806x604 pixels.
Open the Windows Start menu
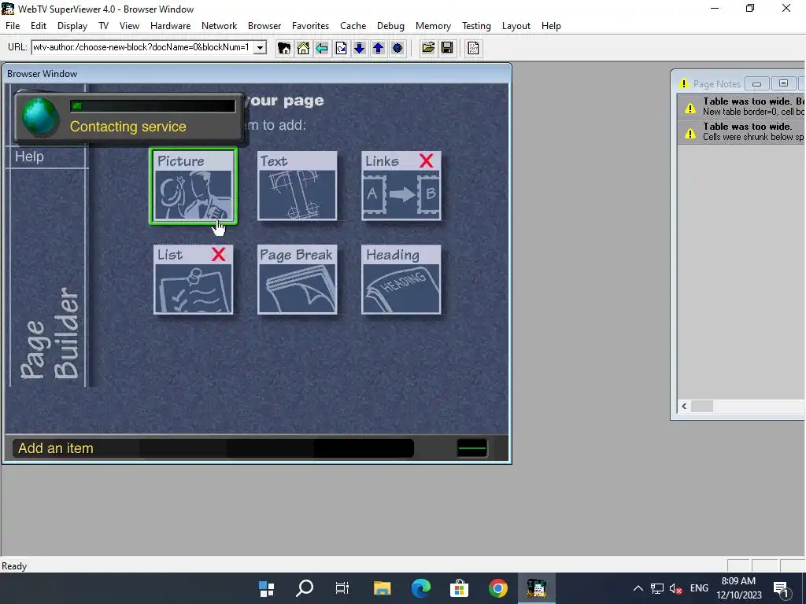pos(266,588)
